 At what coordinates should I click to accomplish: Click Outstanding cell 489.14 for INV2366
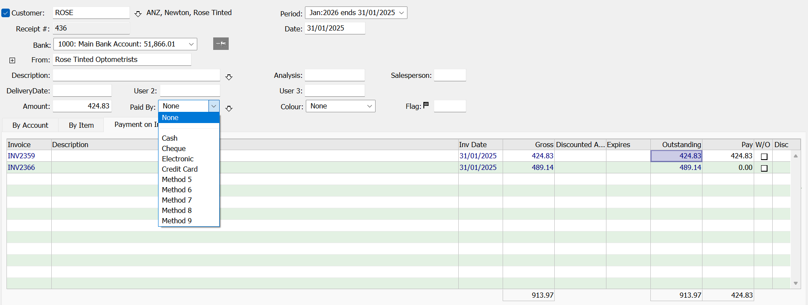coord(676,167)
